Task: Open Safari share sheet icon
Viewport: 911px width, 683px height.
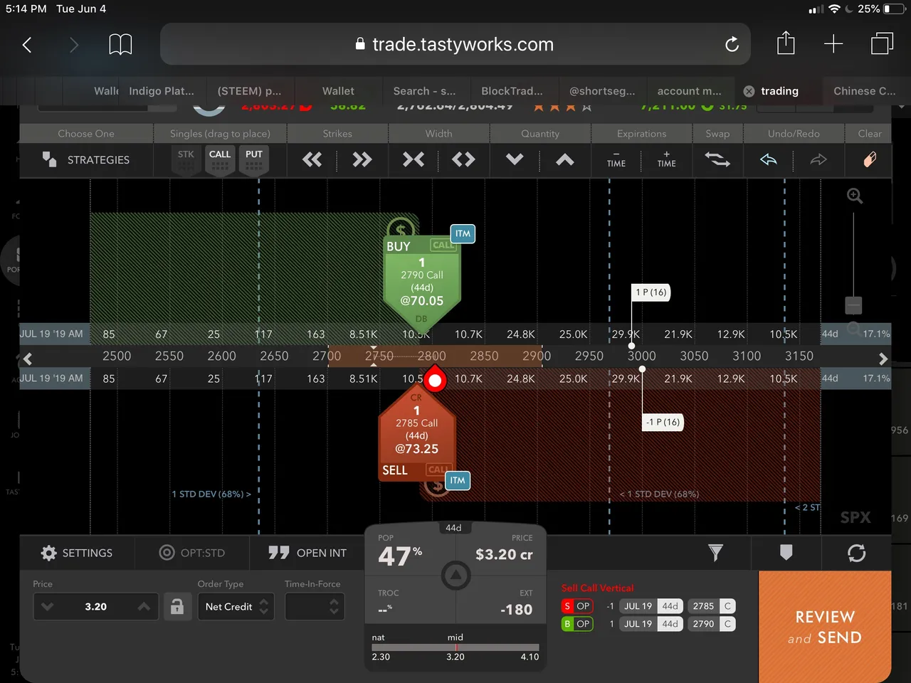Action: (x=786, y=43)
